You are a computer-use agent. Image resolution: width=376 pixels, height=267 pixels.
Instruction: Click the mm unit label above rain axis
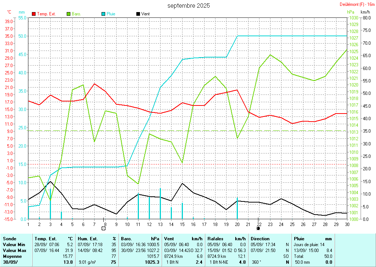(x=22, y=12)
